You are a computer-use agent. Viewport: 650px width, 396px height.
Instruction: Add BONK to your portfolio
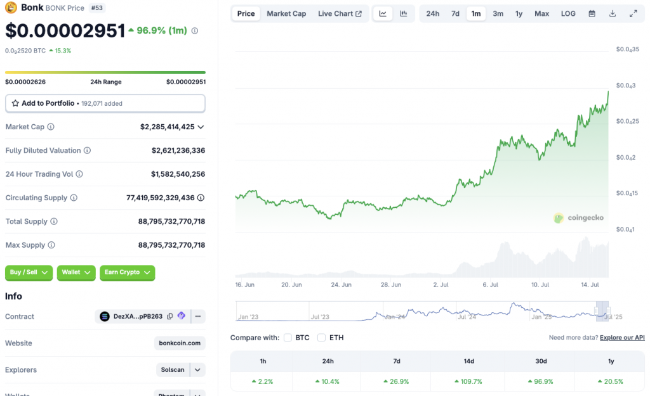pyautogui.click(x=105, y=103)
